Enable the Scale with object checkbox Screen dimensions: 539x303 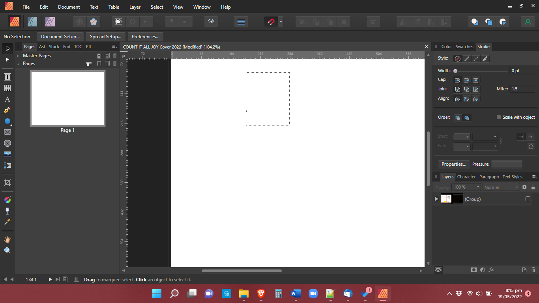coord(498,117)
